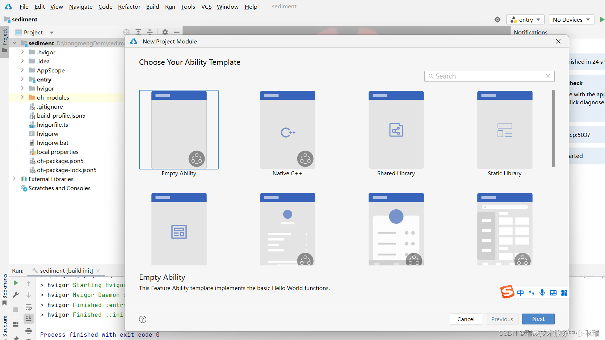
Task: Select the Static Library template
Action: tap(505, 130)
